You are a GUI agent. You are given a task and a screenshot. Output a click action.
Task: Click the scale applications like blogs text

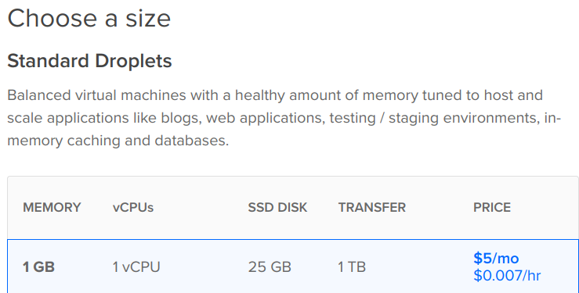click(x=104, y=118)
